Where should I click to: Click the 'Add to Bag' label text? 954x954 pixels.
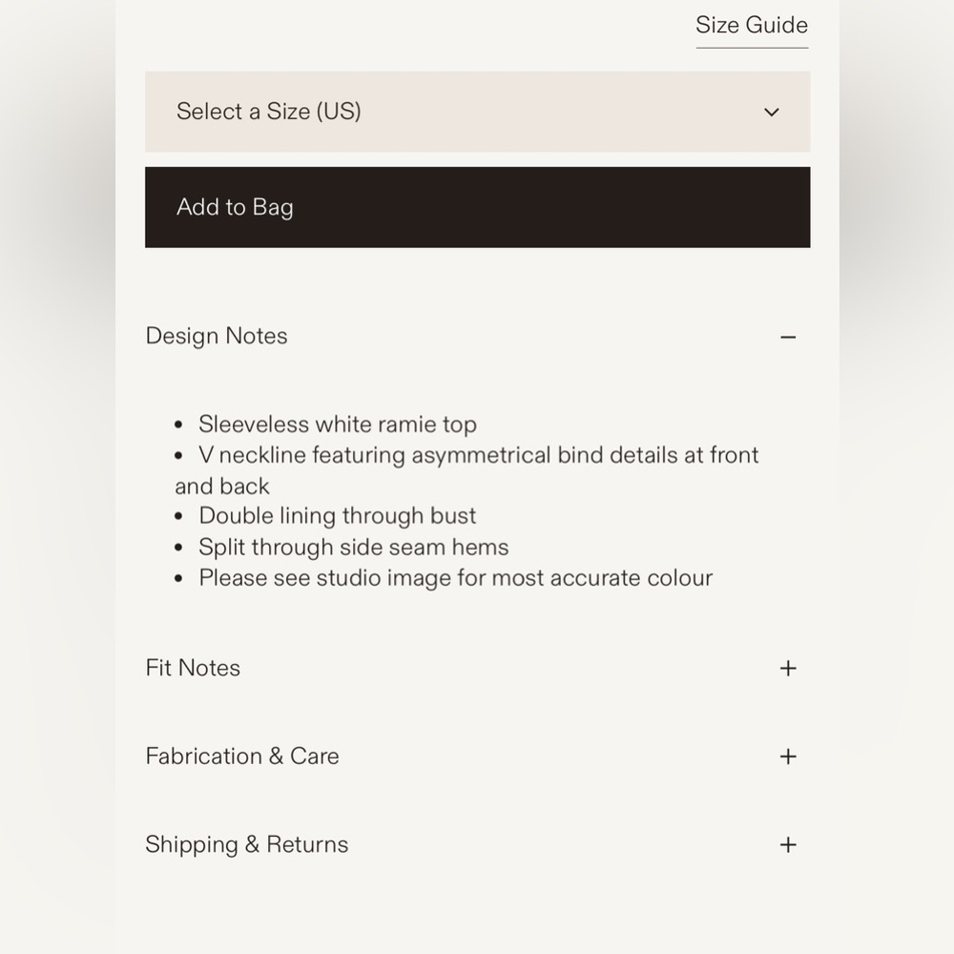click(235, 207)
